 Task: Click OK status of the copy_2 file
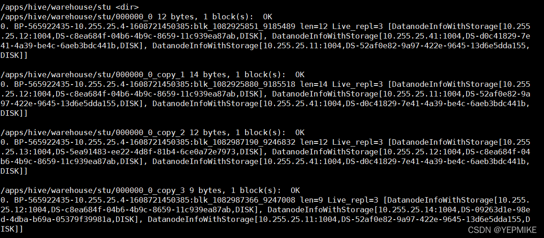click(299, 132)
